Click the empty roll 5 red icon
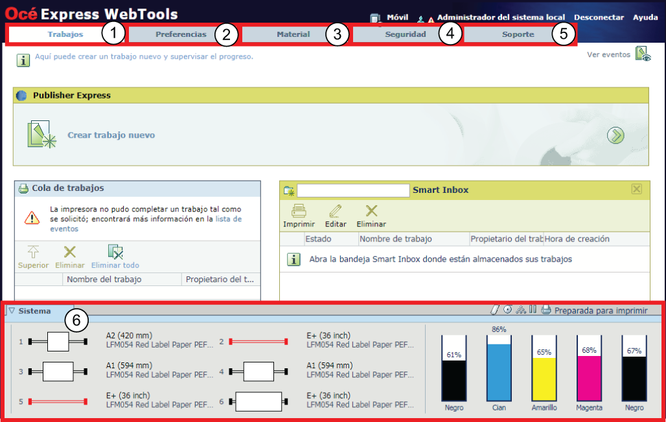 tap(58, 402)
